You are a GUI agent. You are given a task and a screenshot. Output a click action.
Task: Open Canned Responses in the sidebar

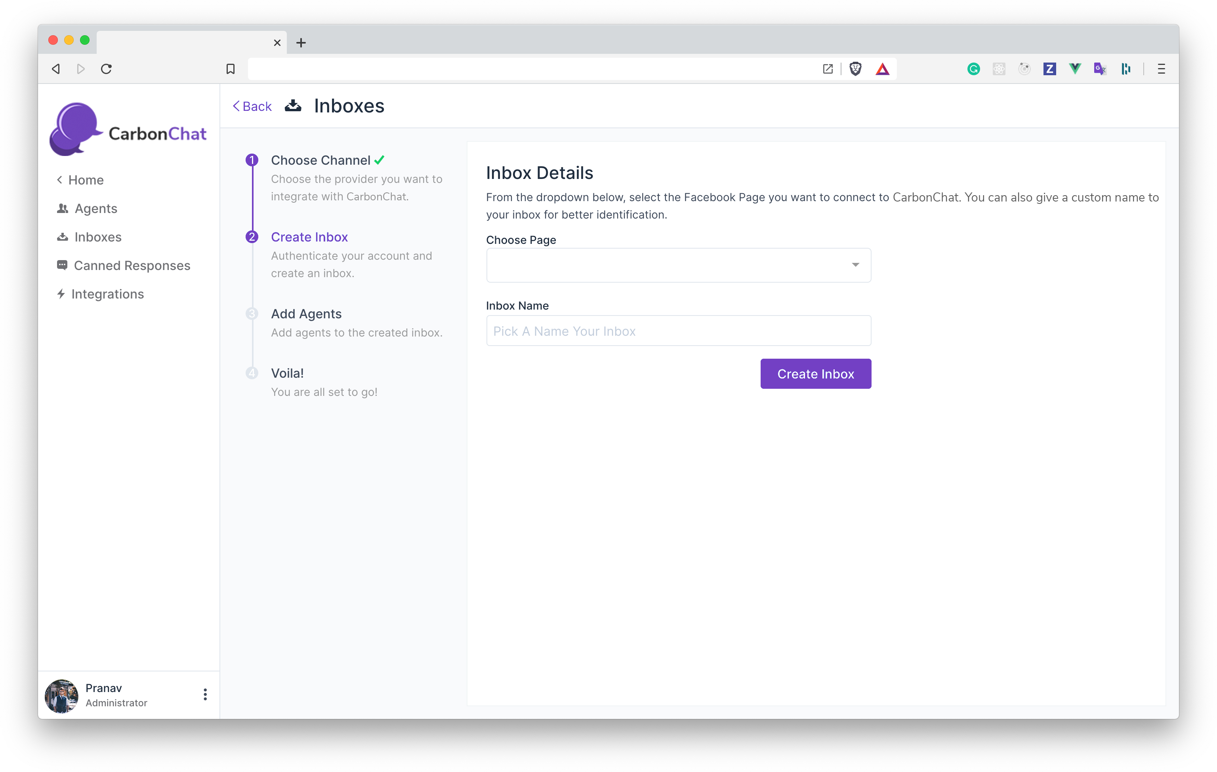132,266
